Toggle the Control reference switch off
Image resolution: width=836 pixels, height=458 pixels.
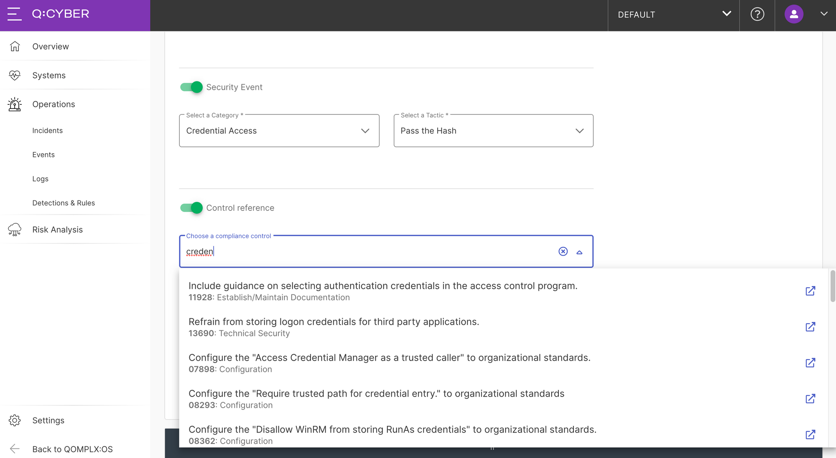point(191,207)
